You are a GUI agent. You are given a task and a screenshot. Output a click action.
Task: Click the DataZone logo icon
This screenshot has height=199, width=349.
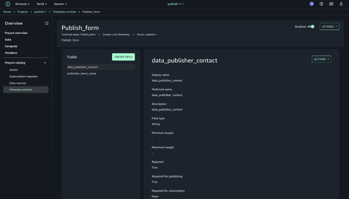pos(8,4)
